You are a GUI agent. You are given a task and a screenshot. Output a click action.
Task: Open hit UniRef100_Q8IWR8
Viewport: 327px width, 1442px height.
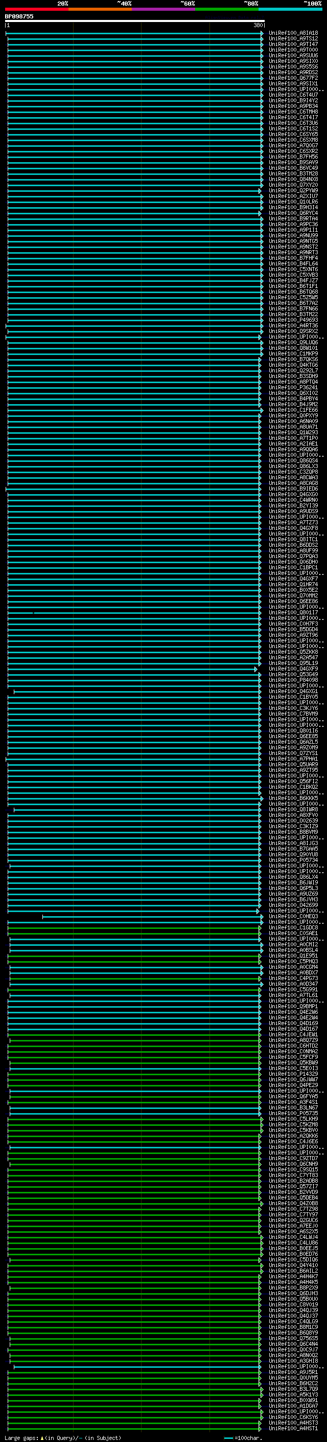click(293, 809)
